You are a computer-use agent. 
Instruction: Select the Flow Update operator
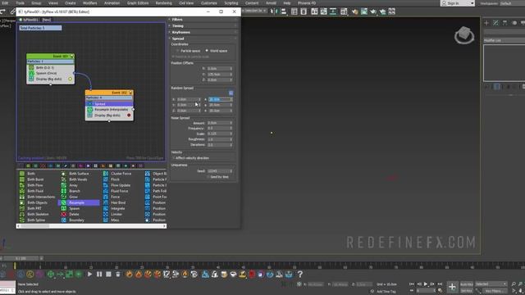[121, 185]
